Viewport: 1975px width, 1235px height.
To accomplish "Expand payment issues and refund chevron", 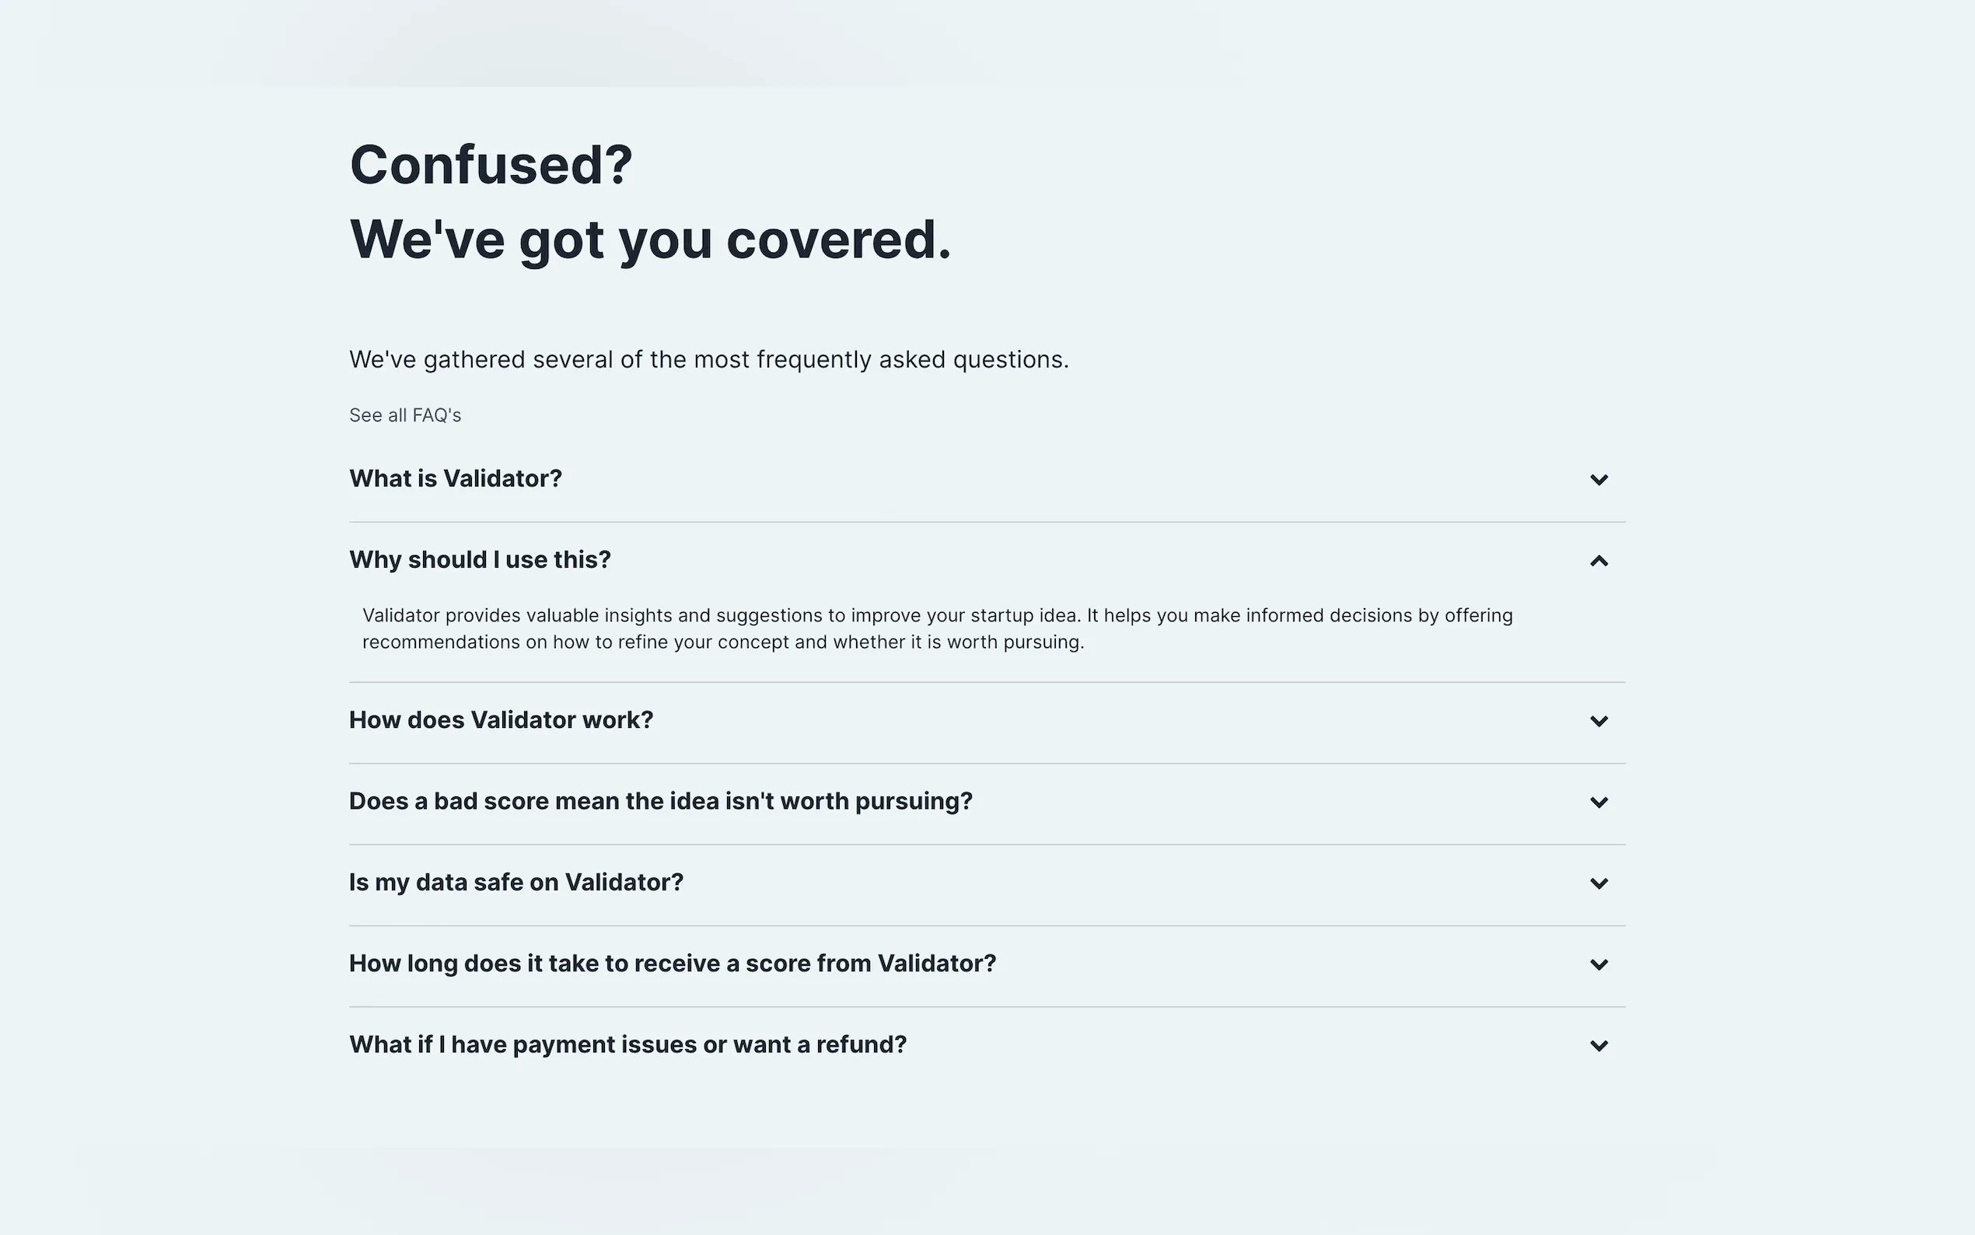I will coord(1598,1045).
